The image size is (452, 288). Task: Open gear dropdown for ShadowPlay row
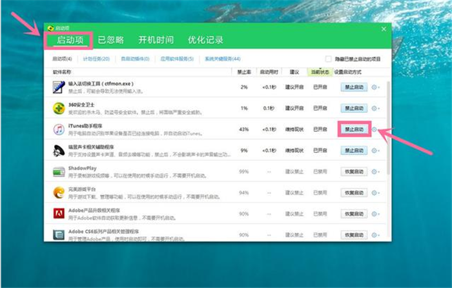tap(375, 172)
